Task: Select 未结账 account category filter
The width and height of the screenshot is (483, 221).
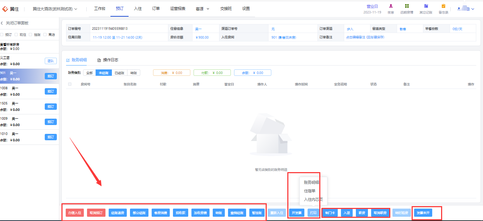Action: 103,73
